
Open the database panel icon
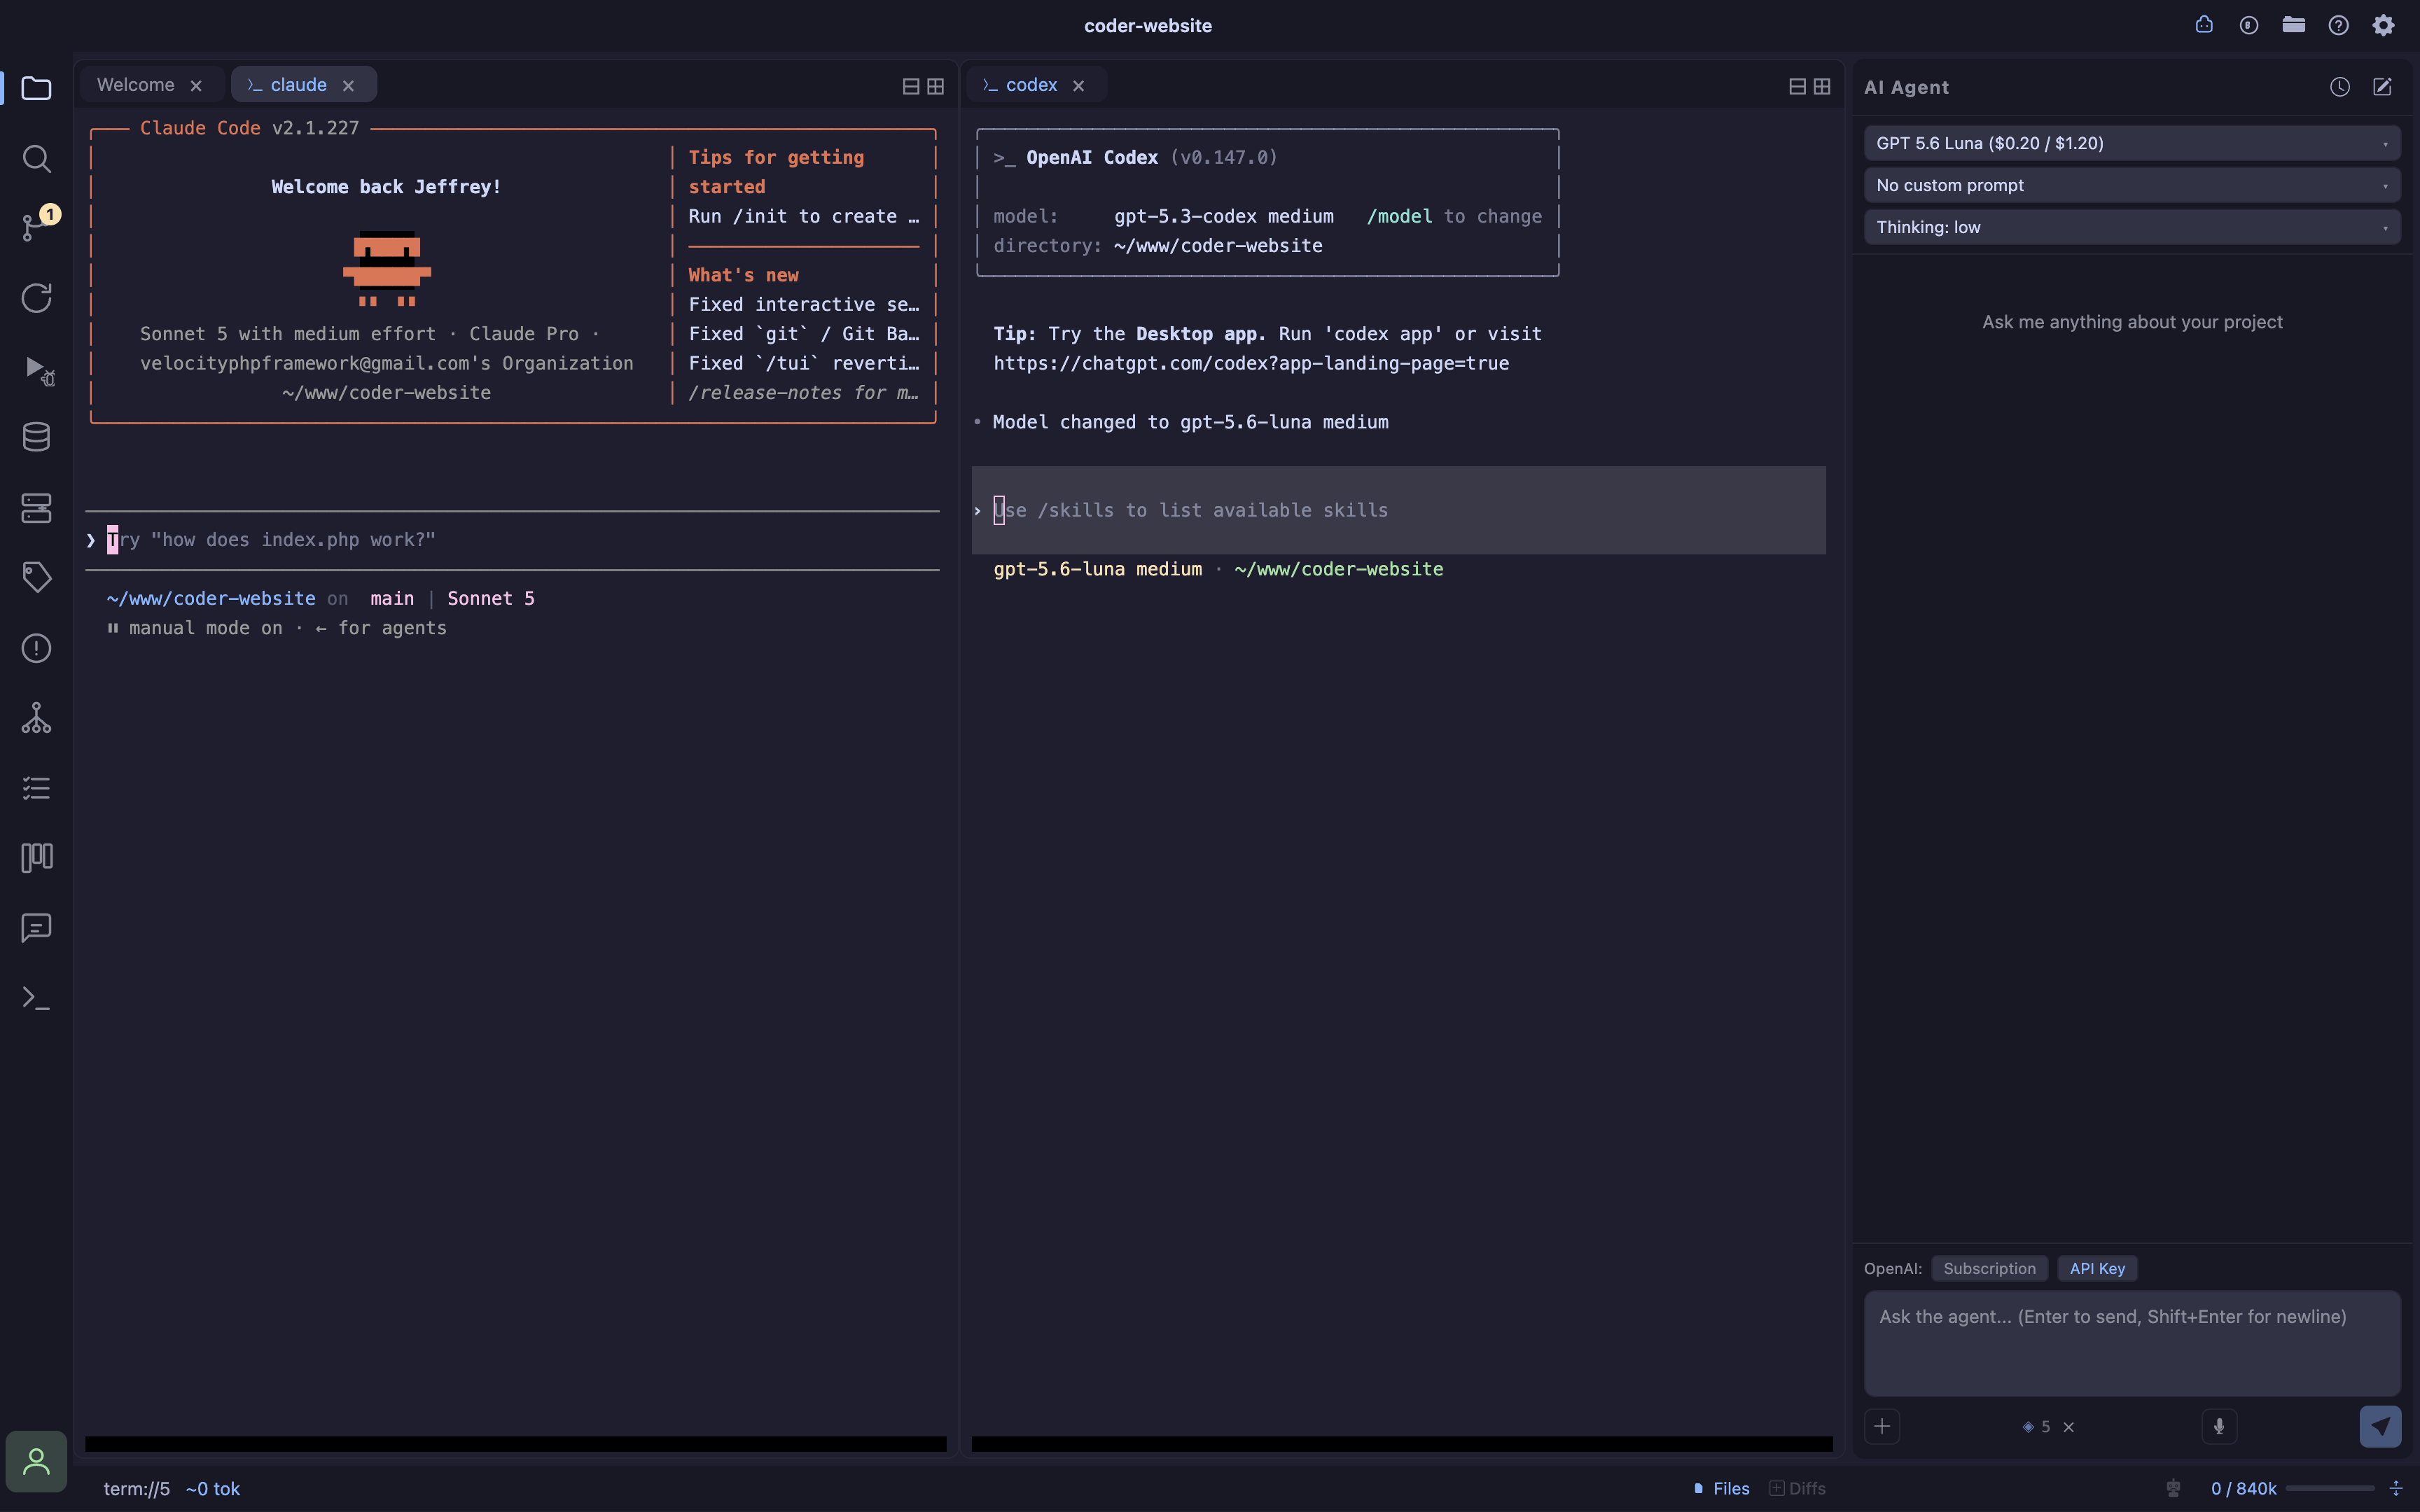[x=36, y=437]
